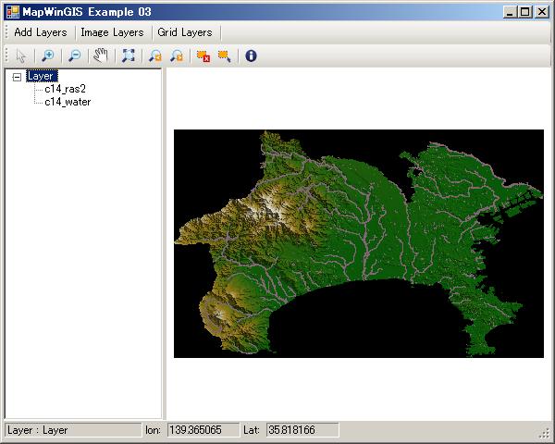Image resolution: width=555 pixels, height=444 pixels.
Task: Select the root Layer node
Action: click(41, 77)
